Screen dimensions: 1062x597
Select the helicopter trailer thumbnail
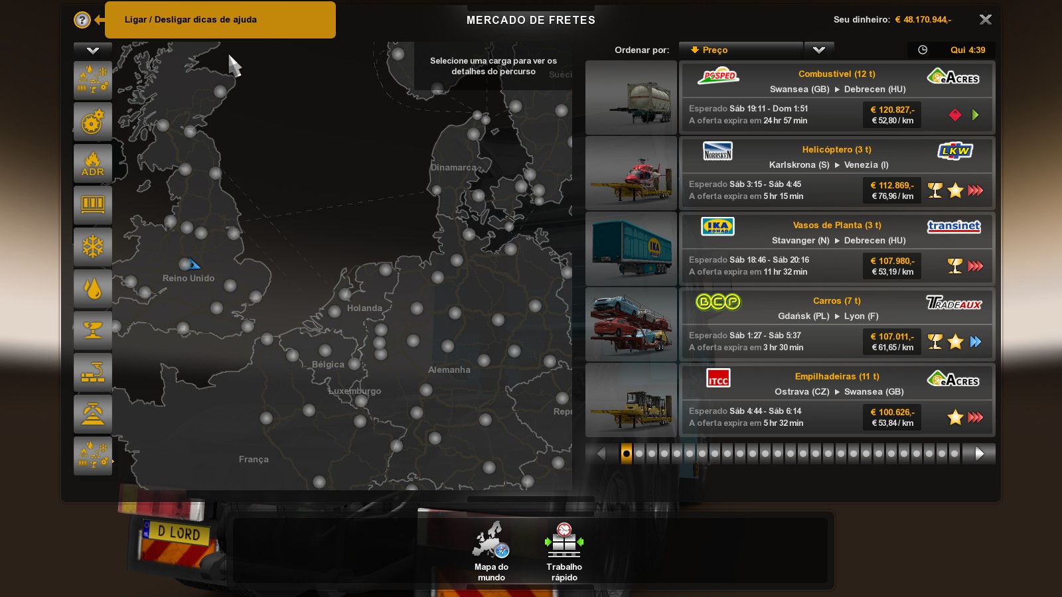click(x=631, y=173)
